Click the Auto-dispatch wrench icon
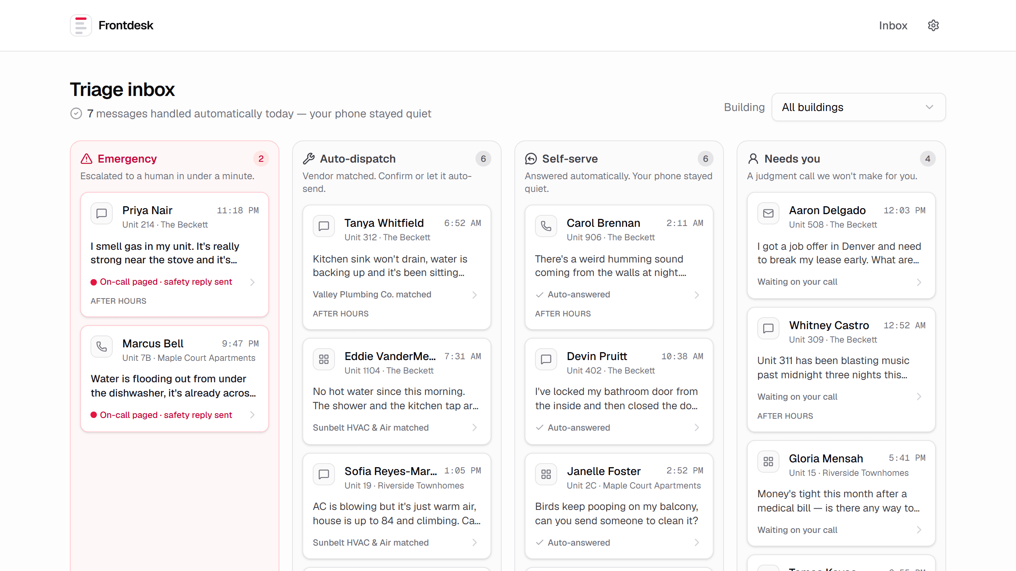The height and width of the screenshot is (571, 1016). click(x=308, y=159)
